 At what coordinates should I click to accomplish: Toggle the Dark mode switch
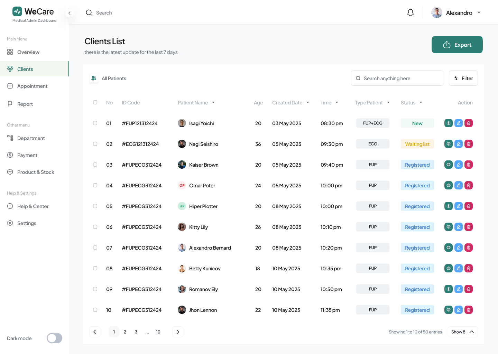(55, 338)
